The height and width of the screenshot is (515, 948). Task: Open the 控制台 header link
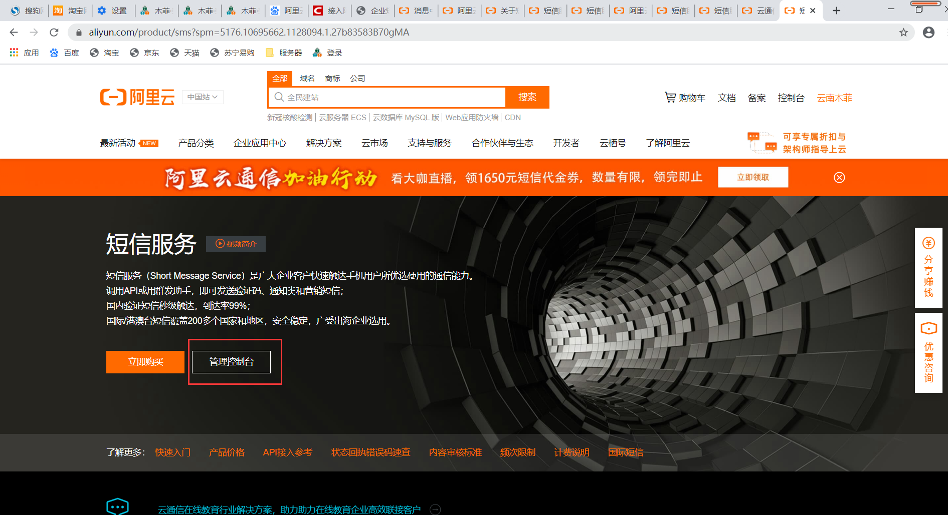click(x=791, y=98)
